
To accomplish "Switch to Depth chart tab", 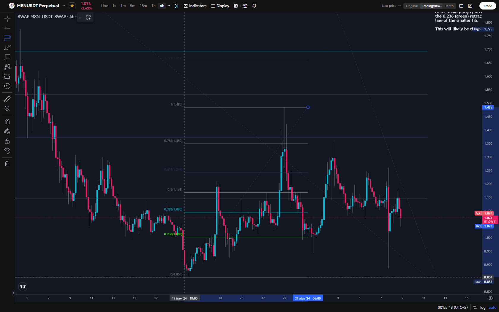I will point(449,6).
